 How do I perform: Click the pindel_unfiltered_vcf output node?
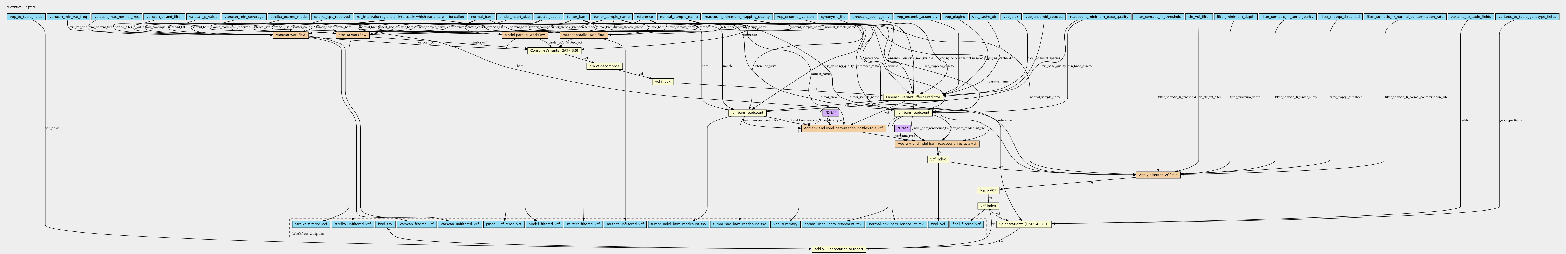coord(504,224)
